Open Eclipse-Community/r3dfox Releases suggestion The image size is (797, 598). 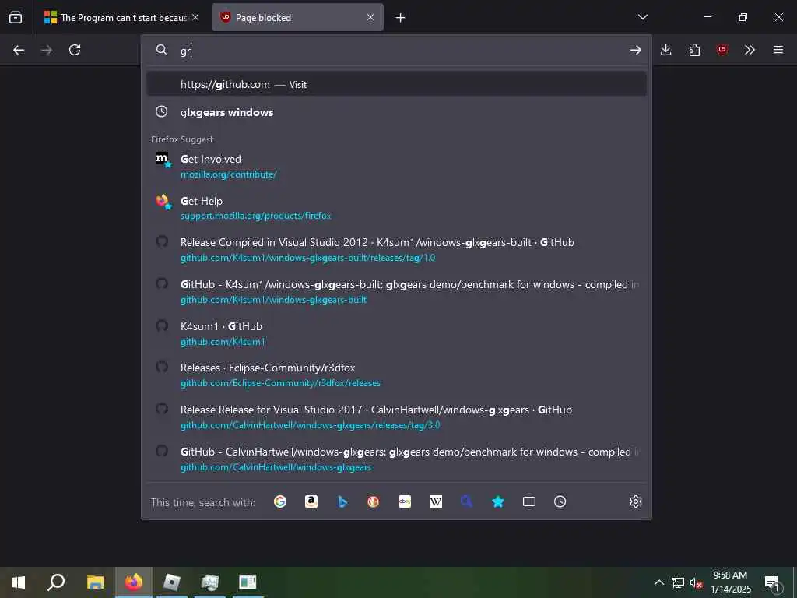[x=396, y=375]
